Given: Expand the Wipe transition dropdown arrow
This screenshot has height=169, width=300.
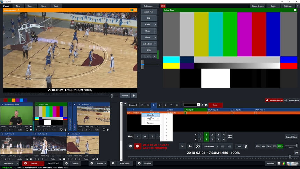Looking at the screenshot, I should [x=155, y=37].
